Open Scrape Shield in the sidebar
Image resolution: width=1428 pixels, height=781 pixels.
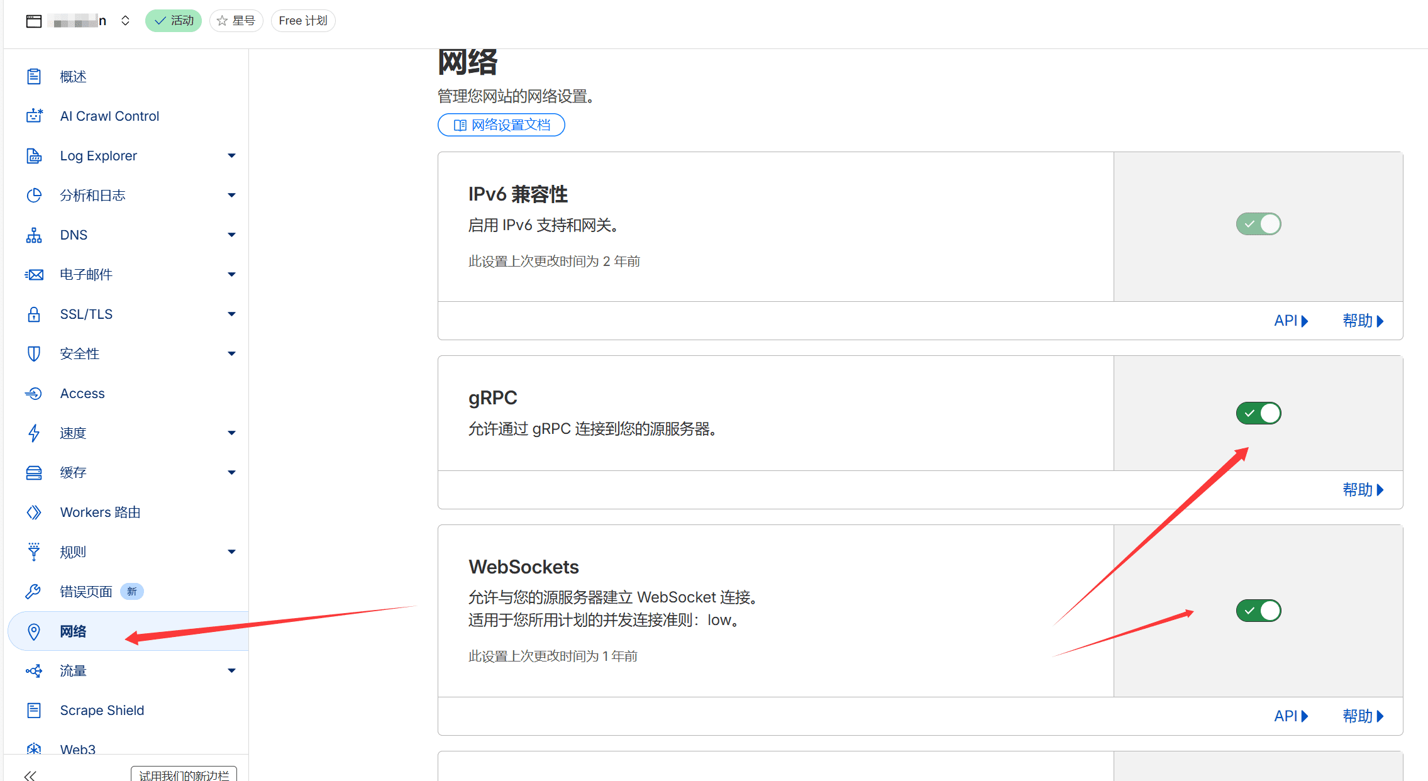102,711
